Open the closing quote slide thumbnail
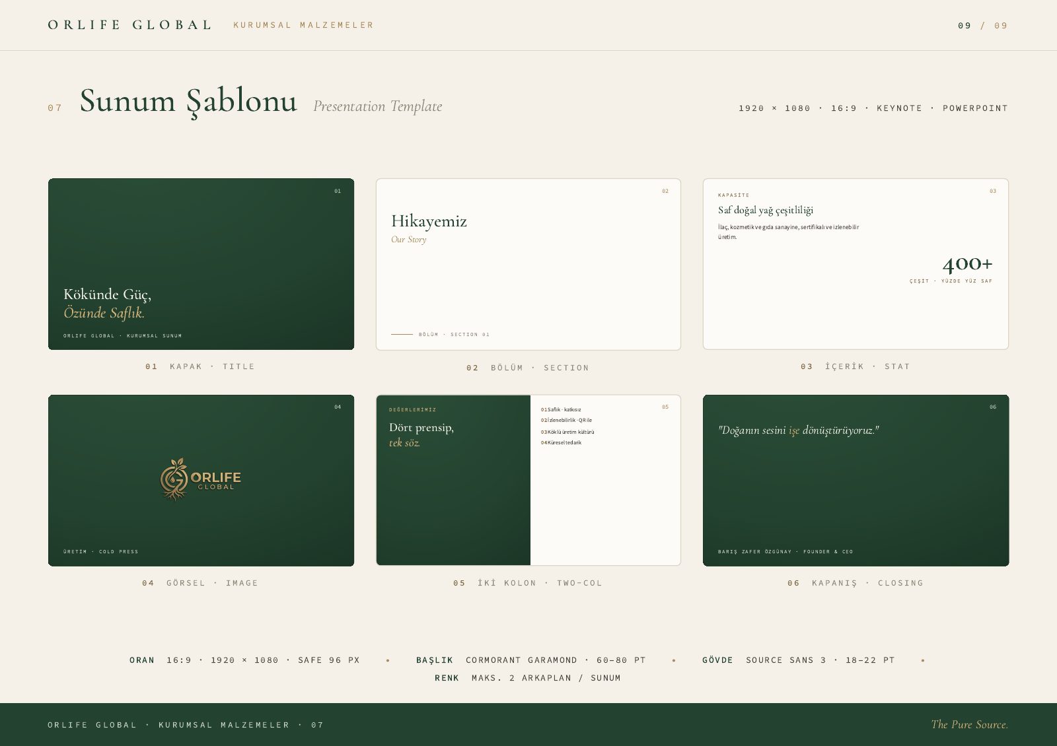Screen dimensions: 1057x746 coord(856,480)
